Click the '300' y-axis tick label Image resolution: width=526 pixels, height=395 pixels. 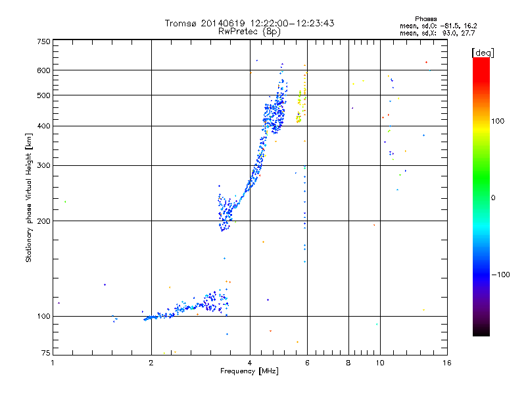(x=44, y=166)
